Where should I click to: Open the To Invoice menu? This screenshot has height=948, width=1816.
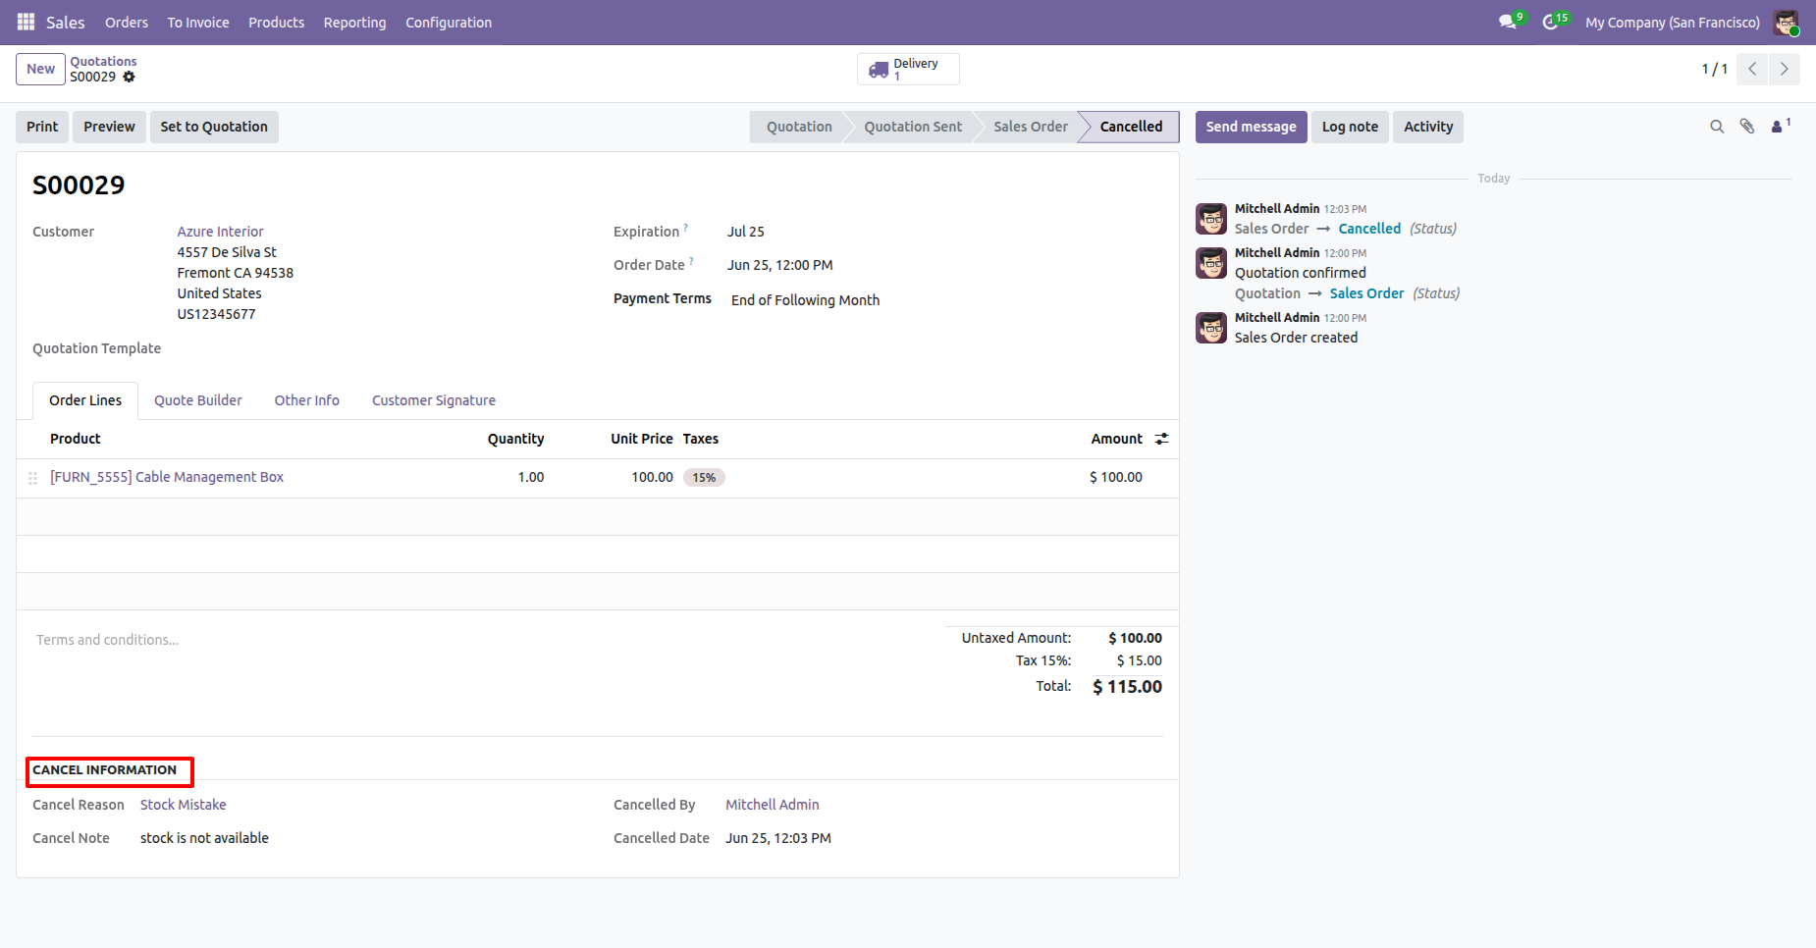click(x=198, y=22)
